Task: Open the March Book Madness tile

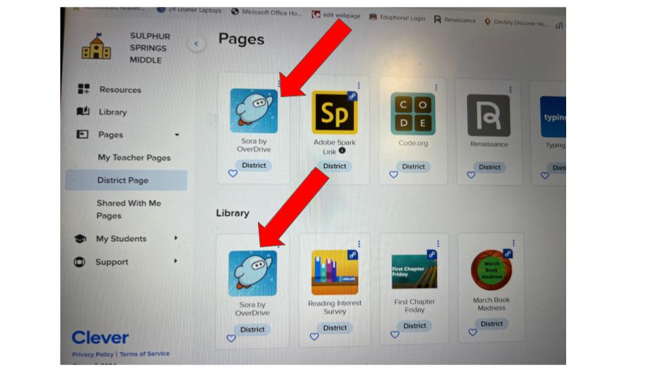Action: tap(491, 270)
